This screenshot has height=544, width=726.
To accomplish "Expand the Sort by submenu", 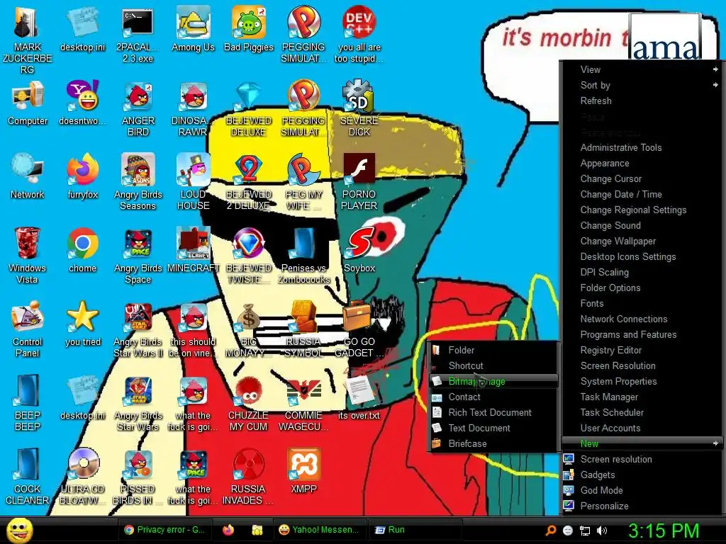I will 641,85.
